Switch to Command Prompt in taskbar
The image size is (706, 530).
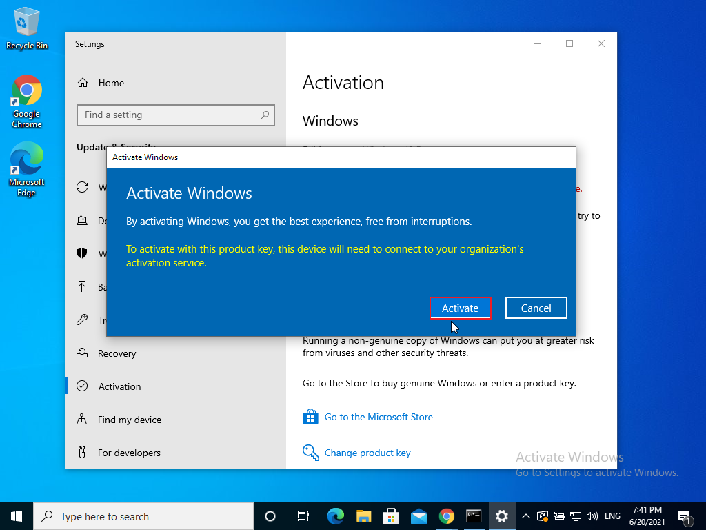474,516
